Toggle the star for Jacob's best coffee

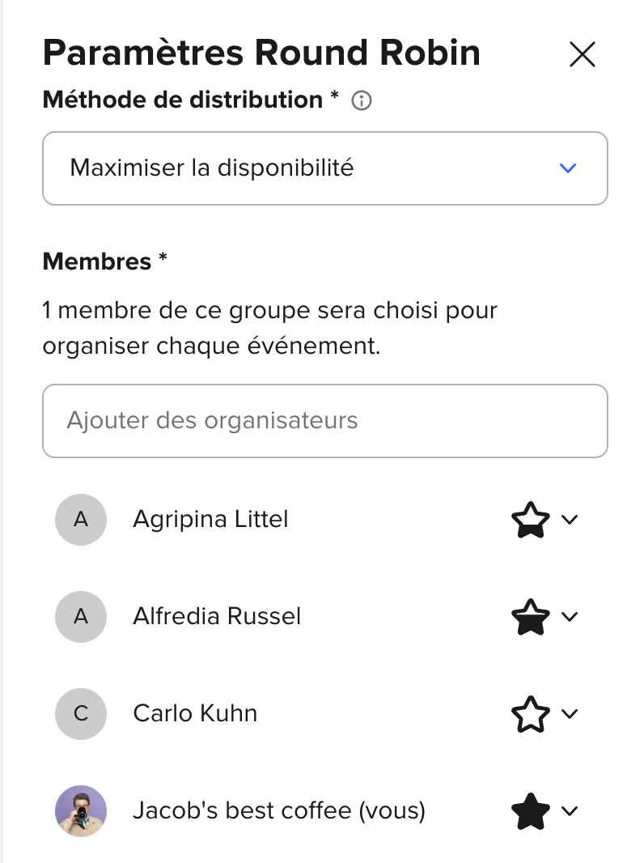coord(531,811)
